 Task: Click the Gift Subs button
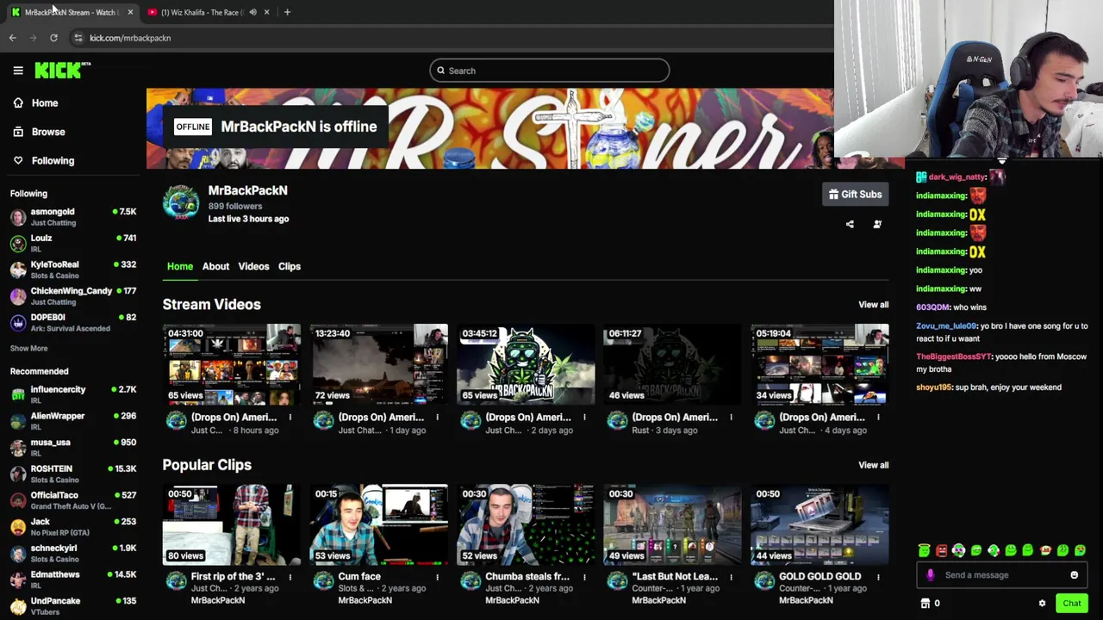click(x=855, y=194)
